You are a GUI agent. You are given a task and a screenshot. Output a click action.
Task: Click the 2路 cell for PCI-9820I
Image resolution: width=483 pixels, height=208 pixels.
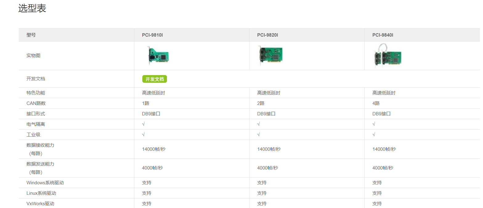click(x=261, y=103)
